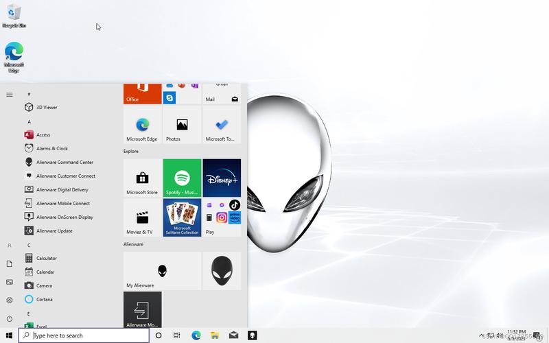
Task: Select the 'A' letter header in app list
Action: pyautogui.click(x=29, y=121)
